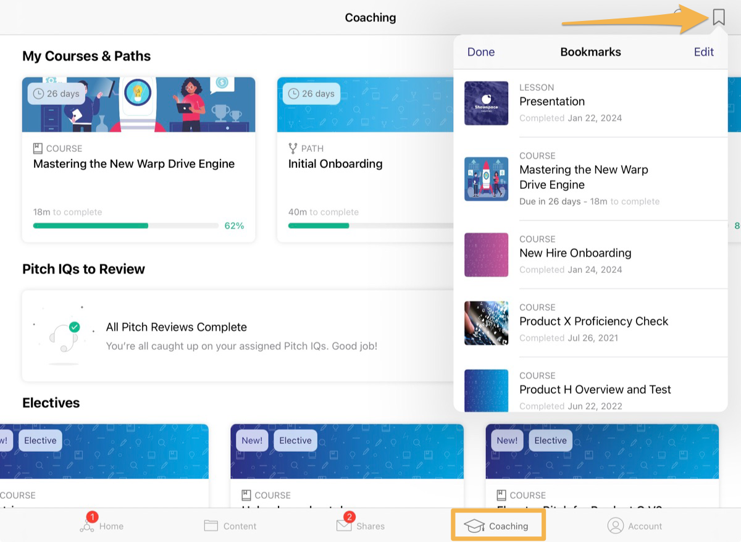
Task: Edit the bookmarks list
Action: coord(703,52)
